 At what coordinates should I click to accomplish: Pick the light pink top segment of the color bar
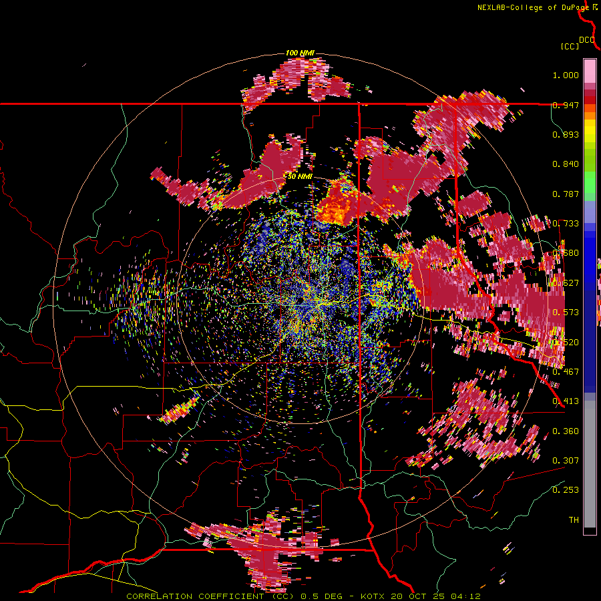point(590,71)
